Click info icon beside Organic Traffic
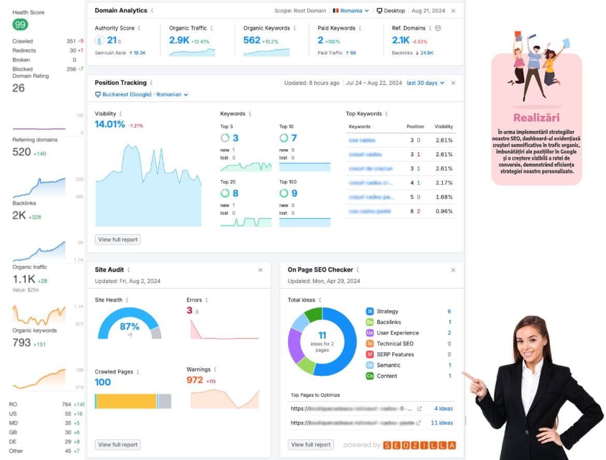The width and height of the screenshot is (606, 460). point(211,28)
